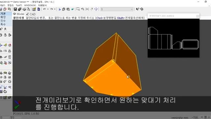Minimize the application window
Screen dimensions: 211x119
(x=198, y=2)
